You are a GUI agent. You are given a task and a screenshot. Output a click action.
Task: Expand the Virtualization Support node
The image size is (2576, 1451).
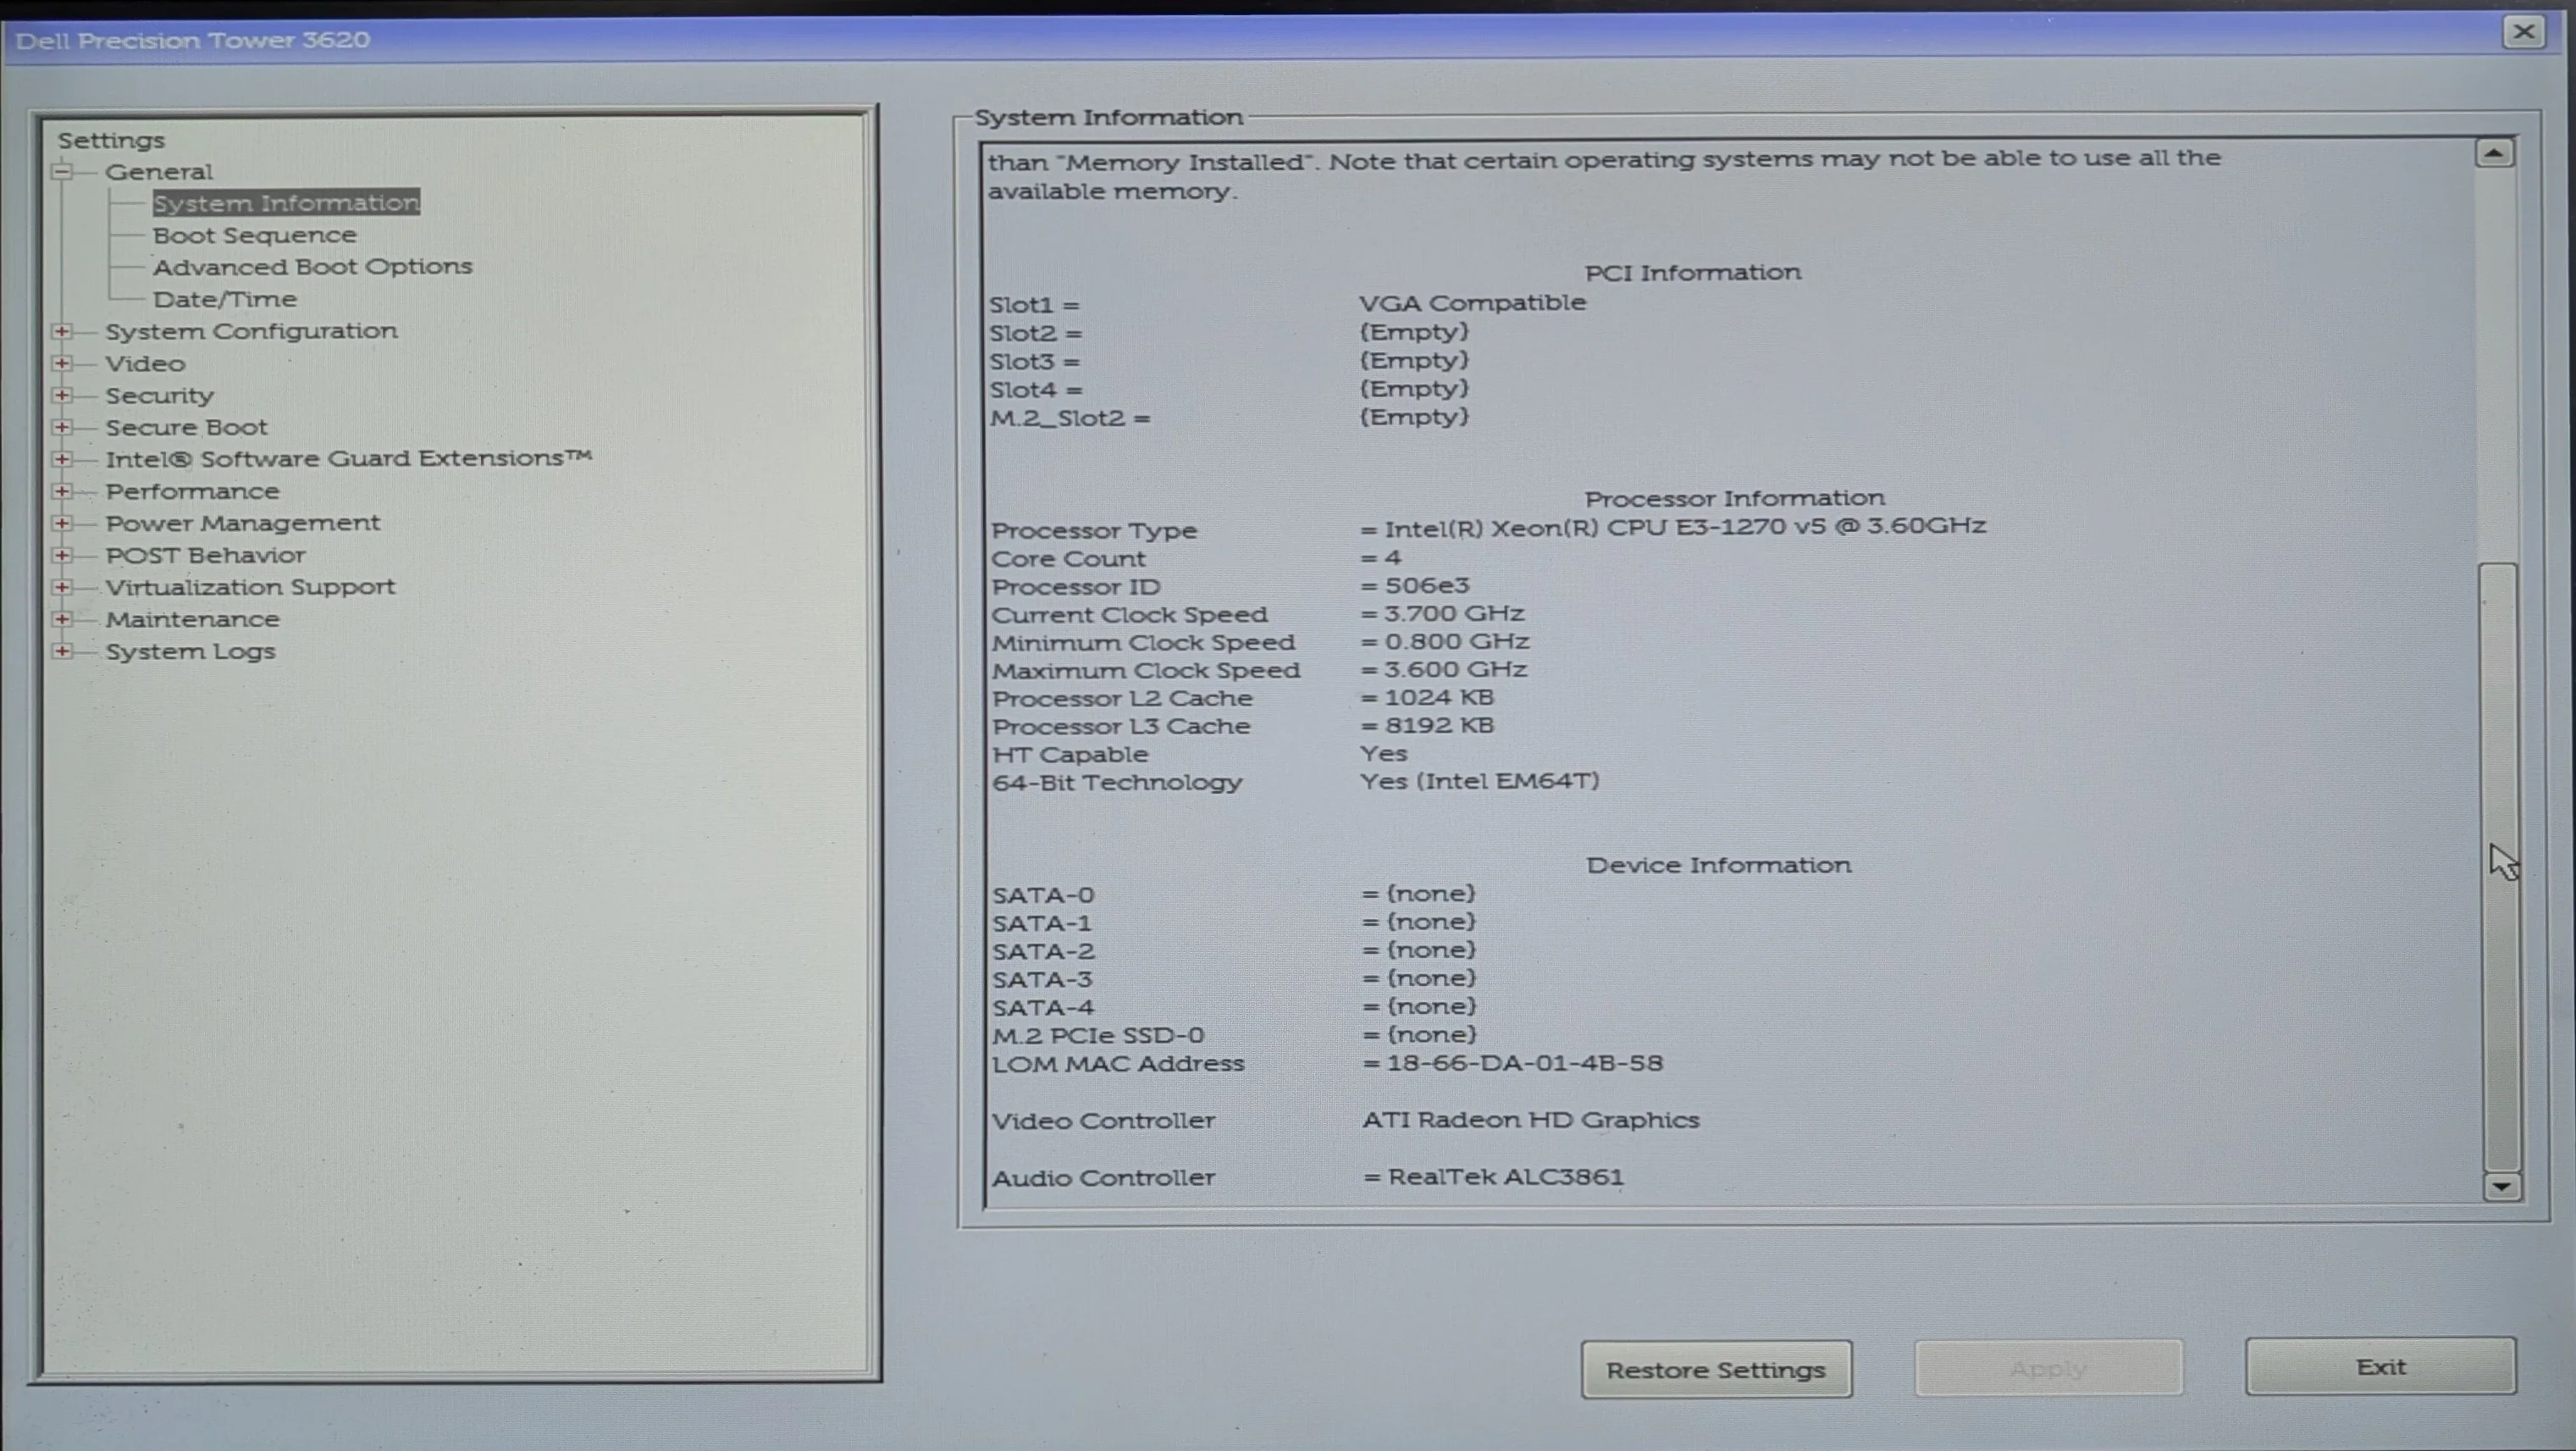[62, 587]
